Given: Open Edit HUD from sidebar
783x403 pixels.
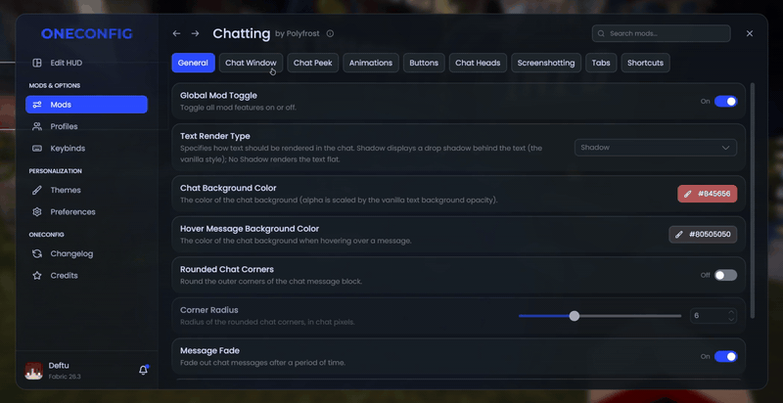Looking at the screenshot, I should pos(86,63).
